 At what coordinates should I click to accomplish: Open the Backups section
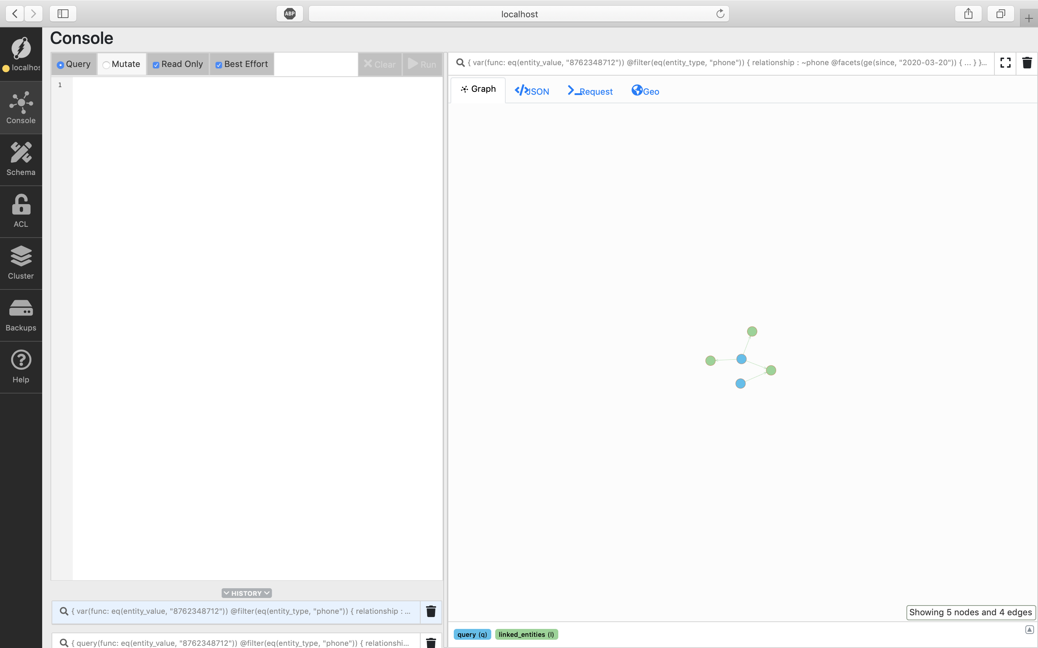(21, 315)
